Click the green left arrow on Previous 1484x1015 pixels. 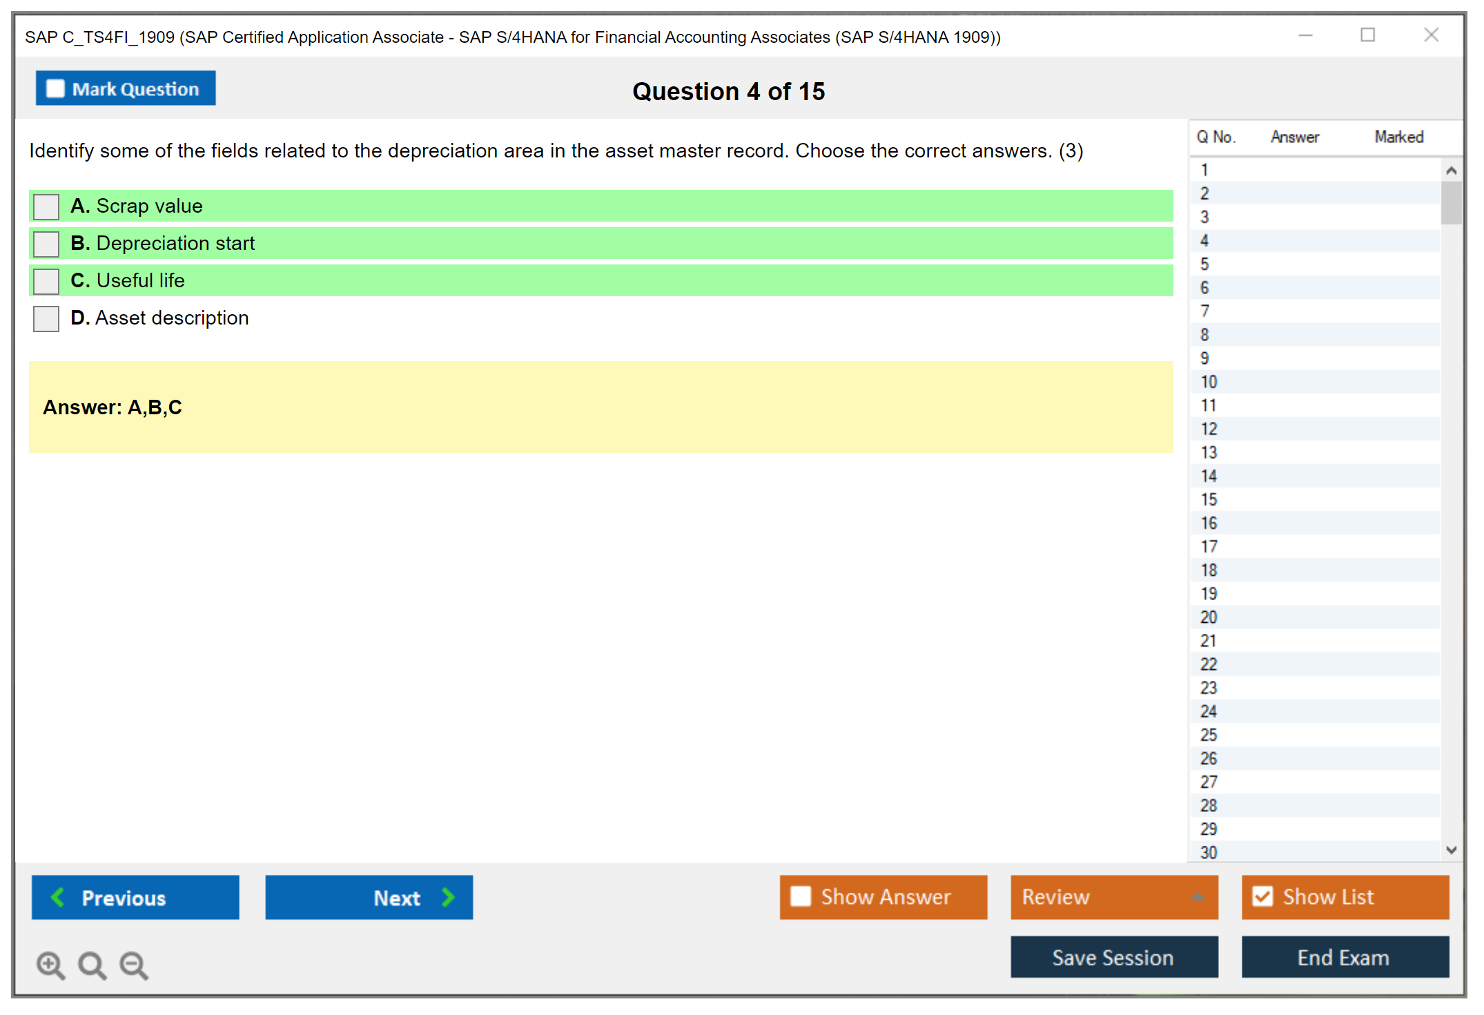click(x=59, y=897)
